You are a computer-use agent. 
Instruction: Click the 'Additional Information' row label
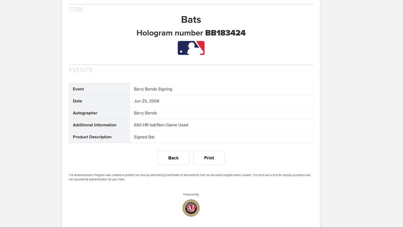click(95, 125)
